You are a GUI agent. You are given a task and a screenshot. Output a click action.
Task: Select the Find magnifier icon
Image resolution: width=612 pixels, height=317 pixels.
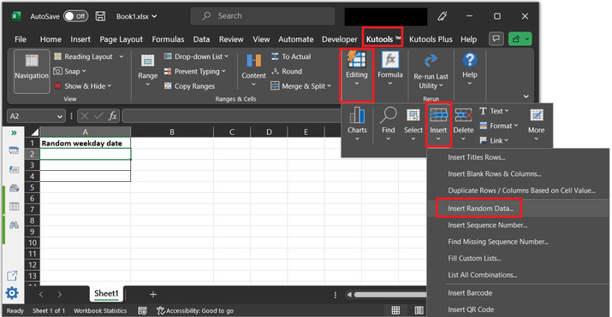coord(389,115)
